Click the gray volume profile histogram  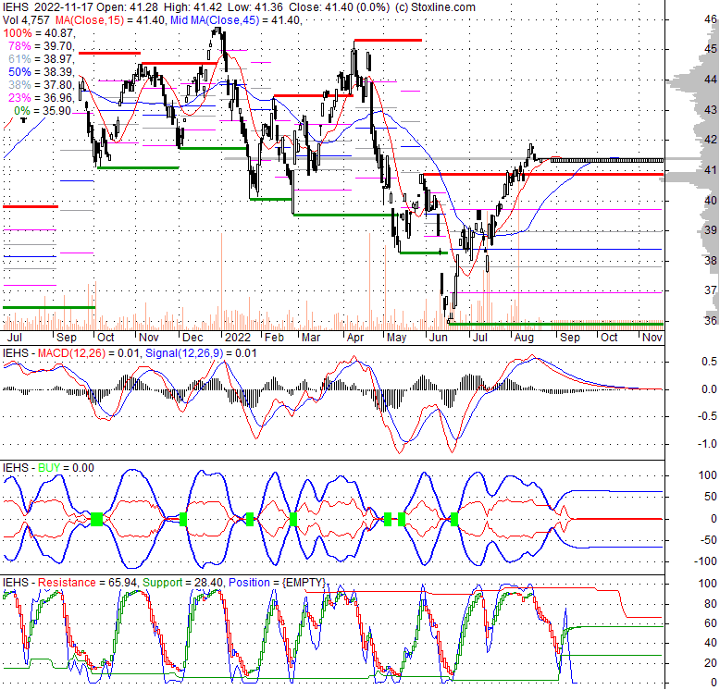click(691, 174)
